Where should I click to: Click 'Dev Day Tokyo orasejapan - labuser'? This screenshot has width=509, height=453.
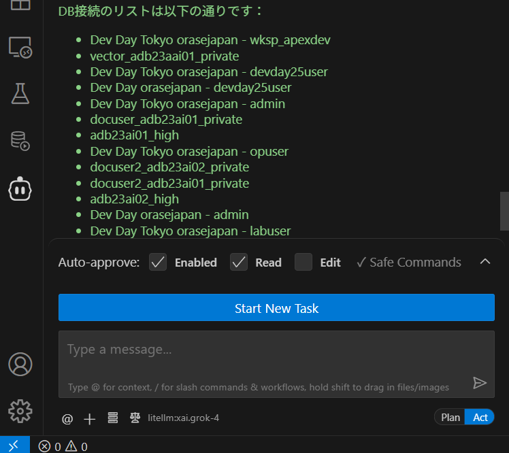tap(191, 231)
